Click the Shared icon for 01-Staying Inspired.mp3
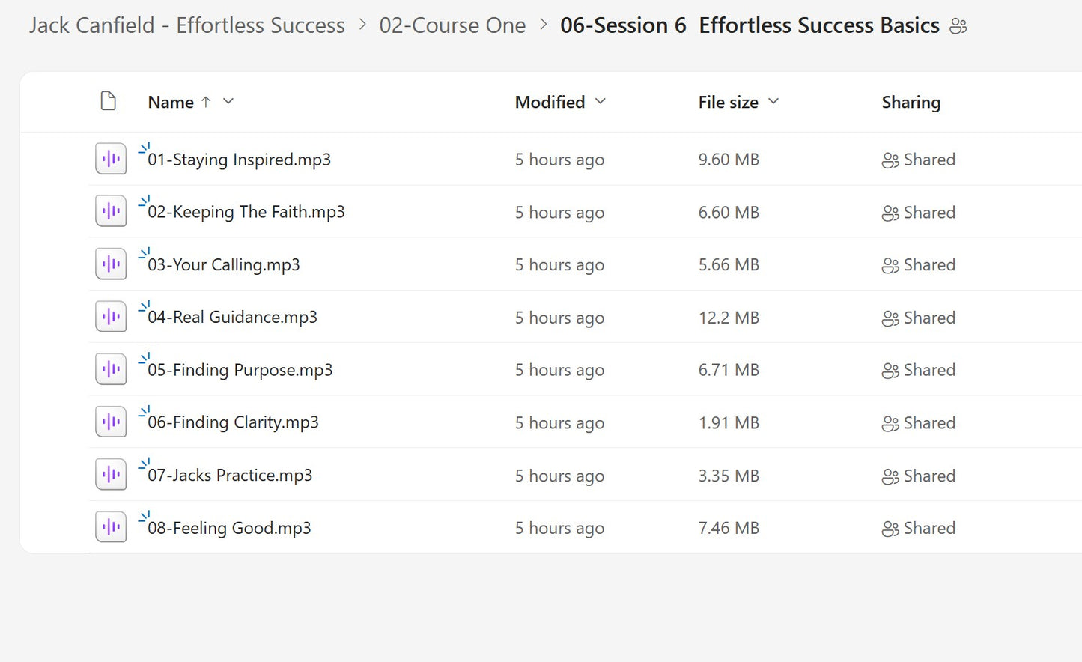The width and height of the screenshot is (1082, 662). (890, 160)
